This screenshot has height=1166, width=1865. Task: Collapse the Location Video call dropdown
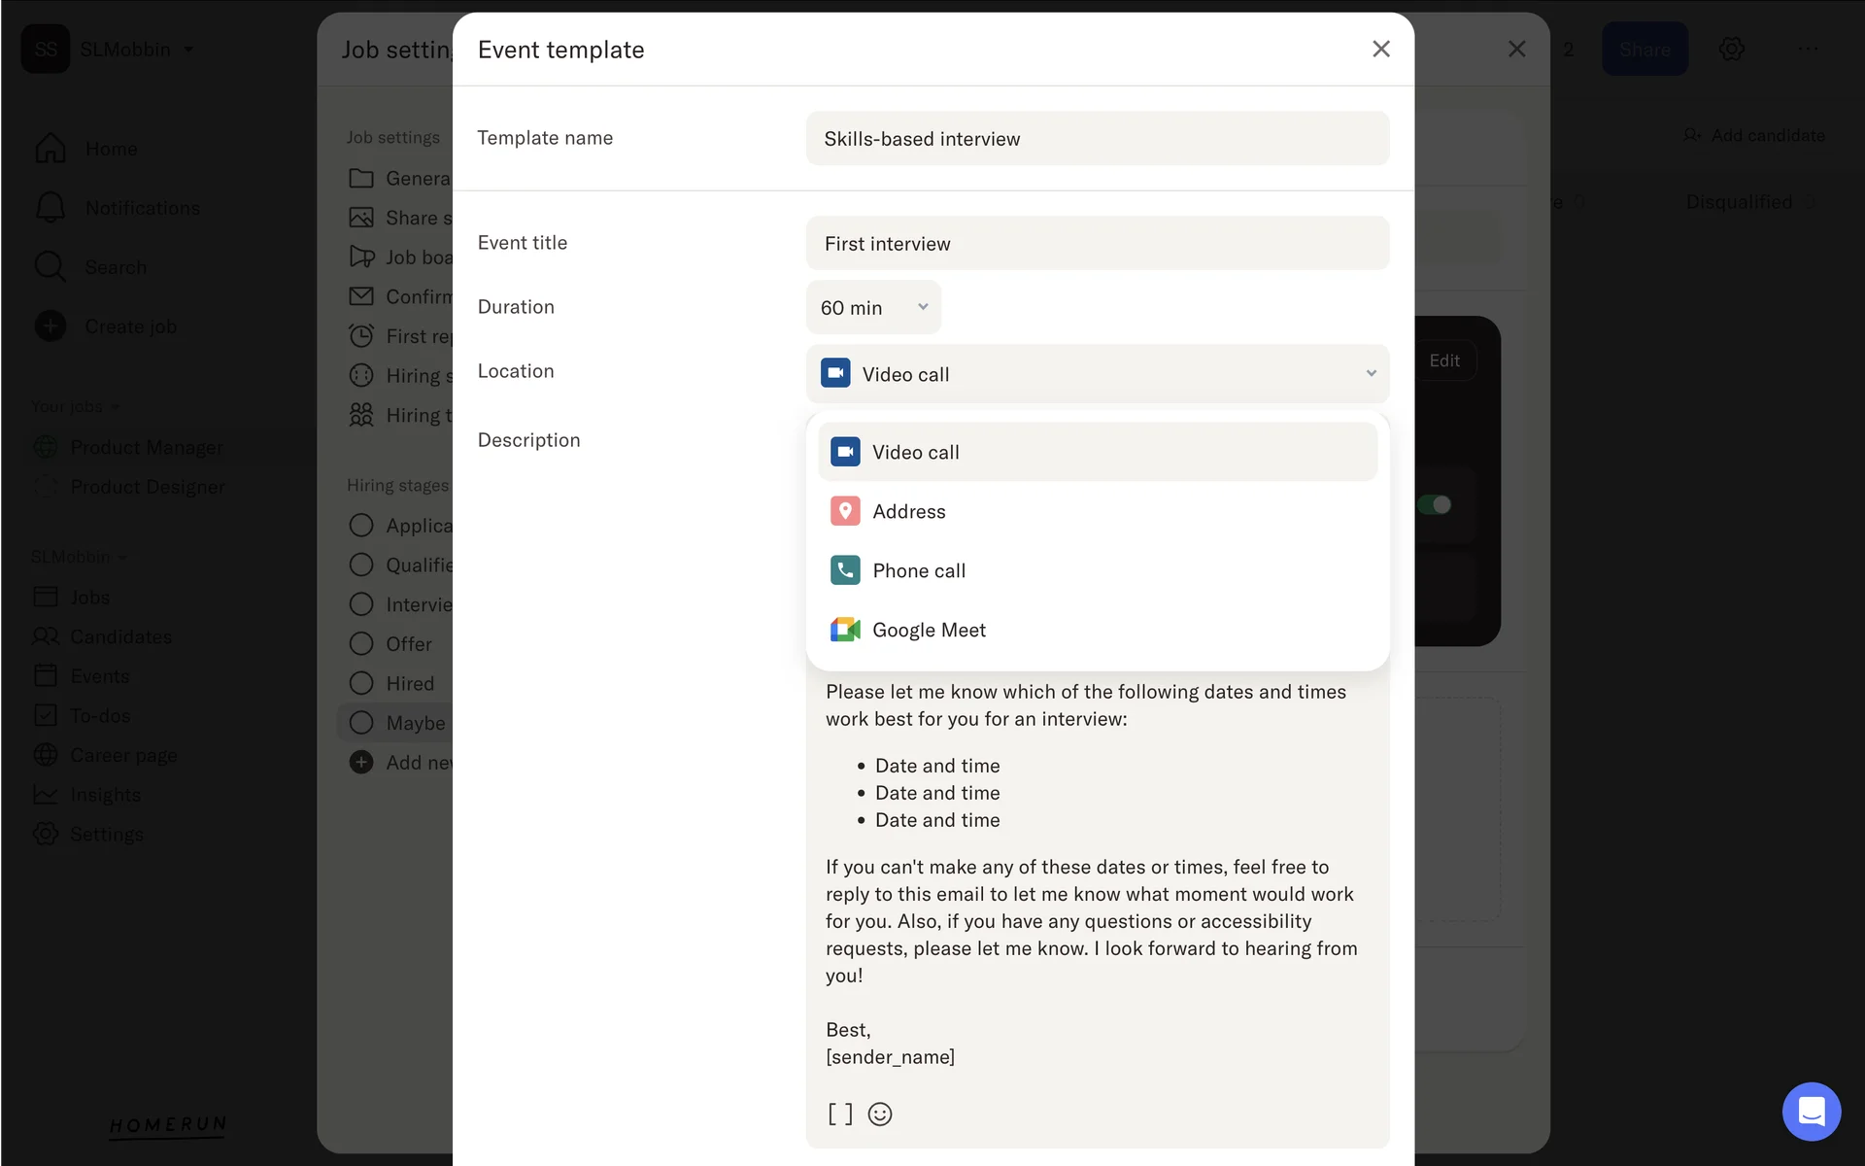1098,374
